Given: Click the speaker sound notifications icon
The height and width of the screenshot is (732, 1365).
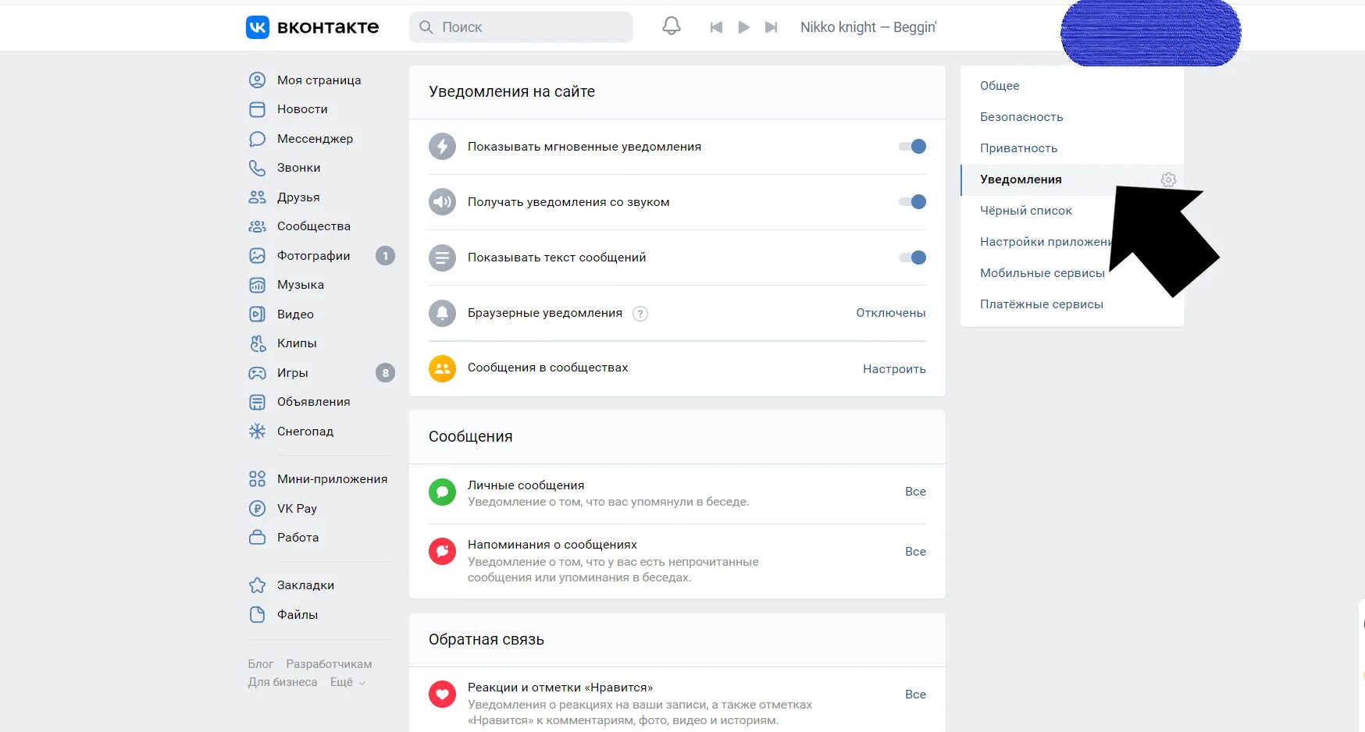Looking at the screenshot, I should click(442, 202).
